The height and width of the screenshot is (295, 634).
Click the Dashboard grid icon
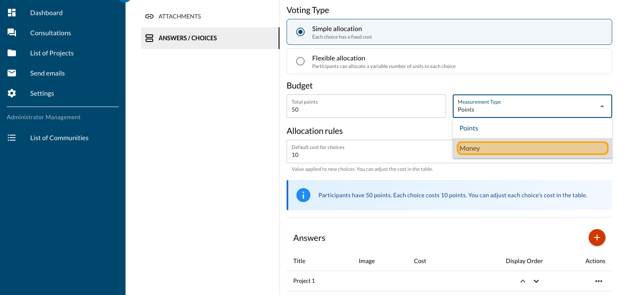click(x=12, y=13)
